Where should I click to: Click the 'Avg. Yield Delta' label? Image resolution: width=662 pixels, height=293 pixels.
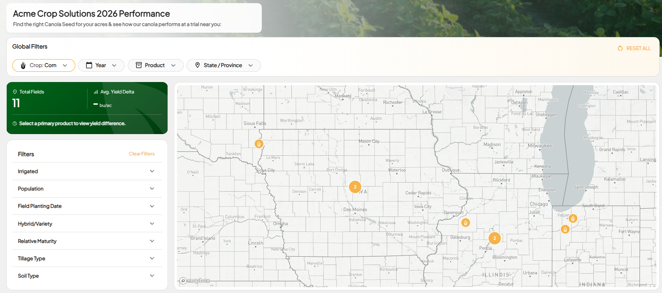[x=117, y=92]
